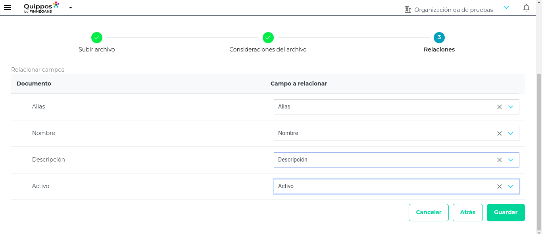542x234 pixels.
Task: Expand the Activo field dropdown
Action: tap(511, 186)
